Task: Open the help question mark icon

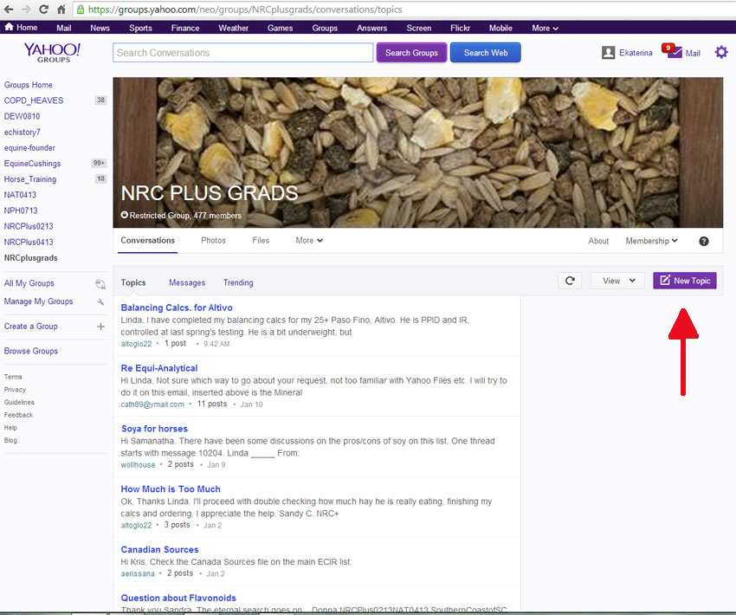Action: pos(704,241)
